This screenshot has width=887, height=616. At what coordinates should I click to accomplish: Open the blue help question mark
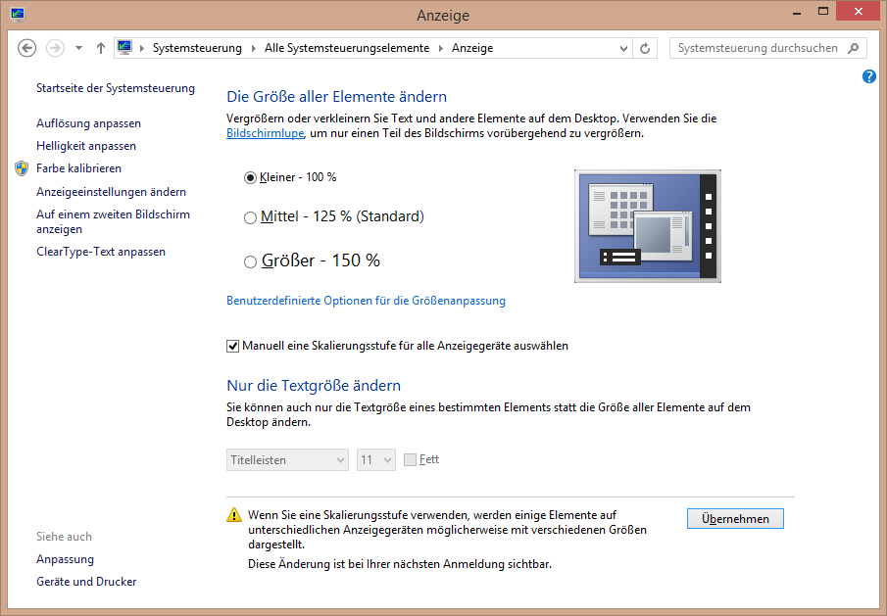[x=869, y=76]
